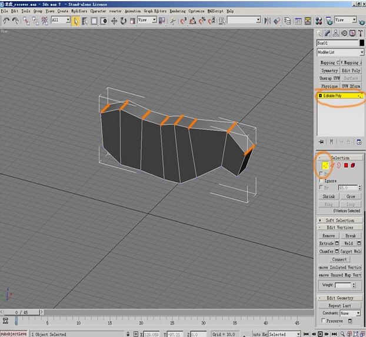Select Edge sub-object level icon
The width and height of the screenshot is (366, 337).
tap(332, 165)
